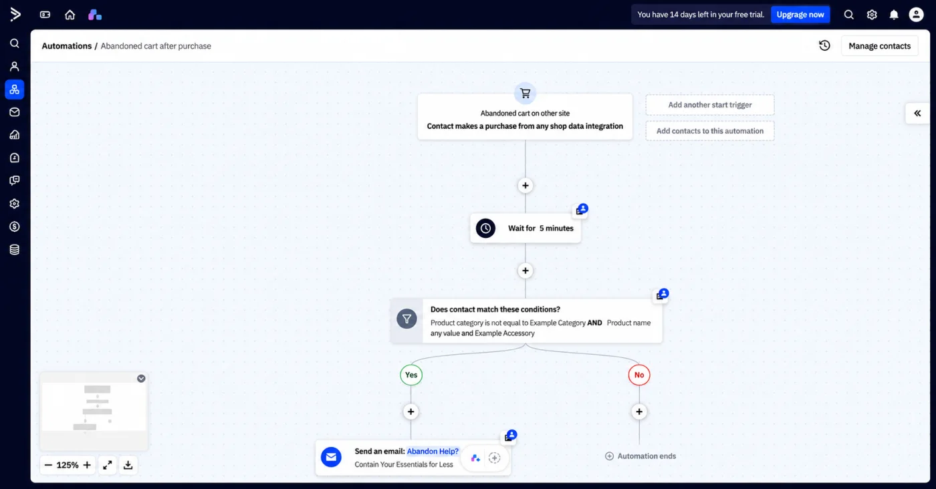The image size is (936, 489).
Task: Open the billing card icon in top bar
Action: (45, 15)
